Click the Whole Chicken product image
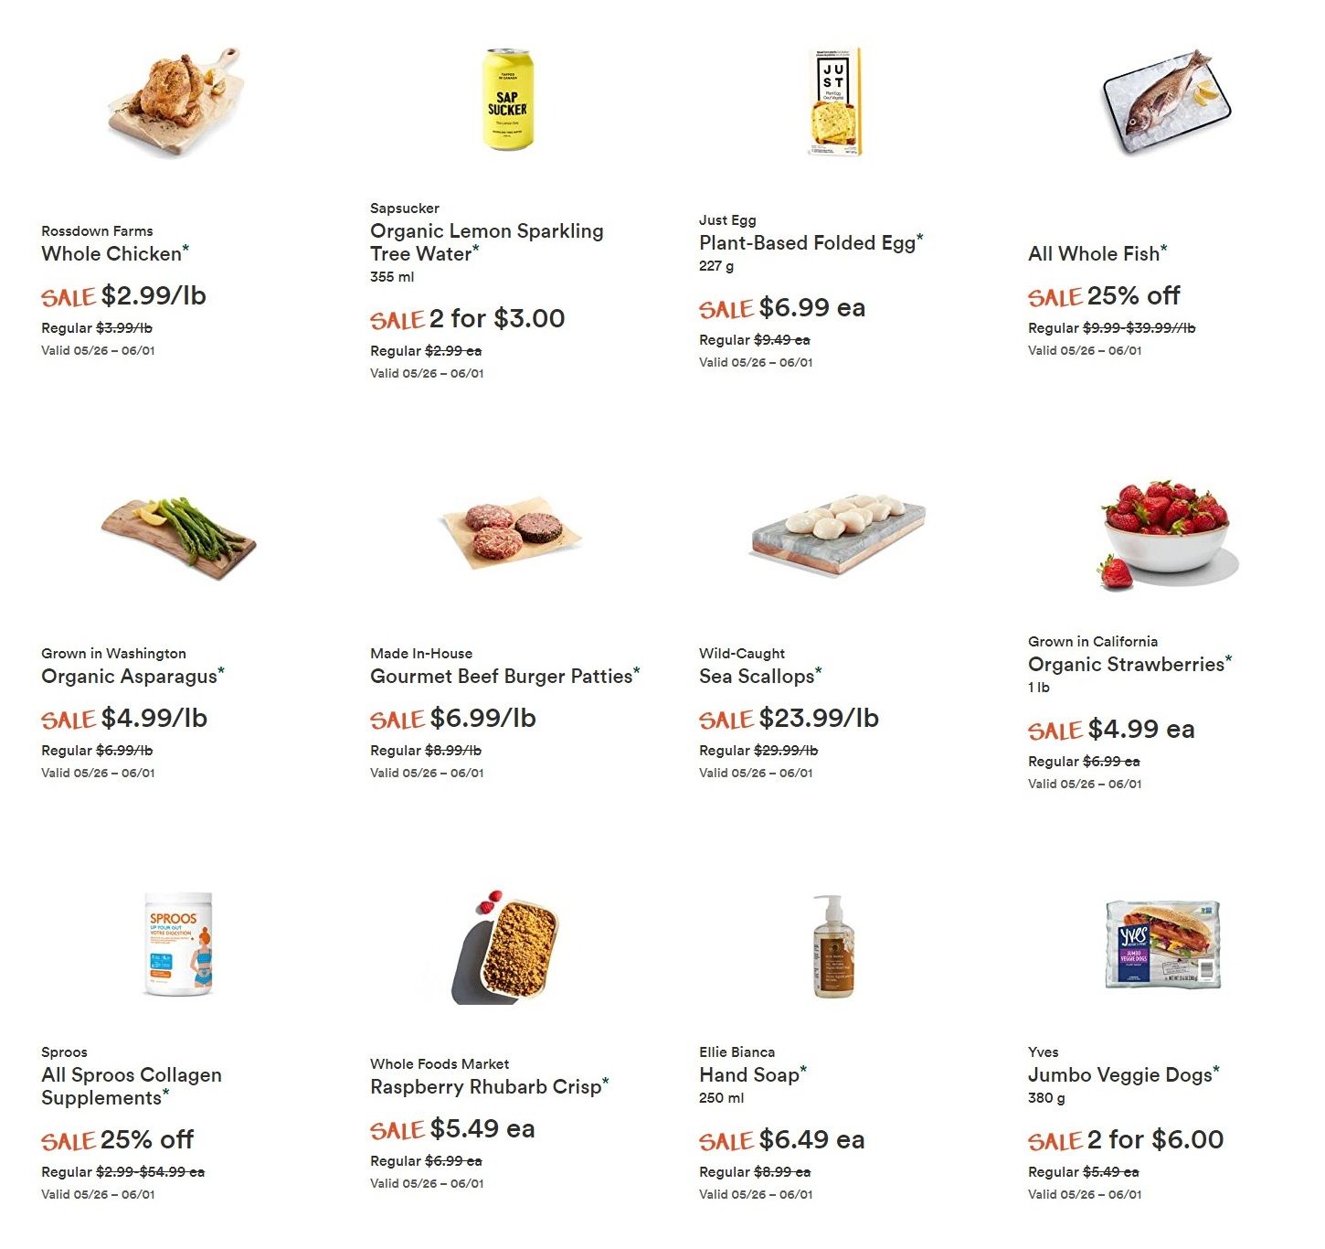Image resolution: width=1325 pixels, height=1249 pixels. 176,101
